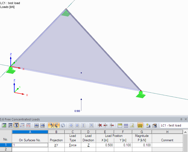The width and height of the screenshot is (188, 152).
Task: Click the yellow header table icon
Action: click(120, 125)
